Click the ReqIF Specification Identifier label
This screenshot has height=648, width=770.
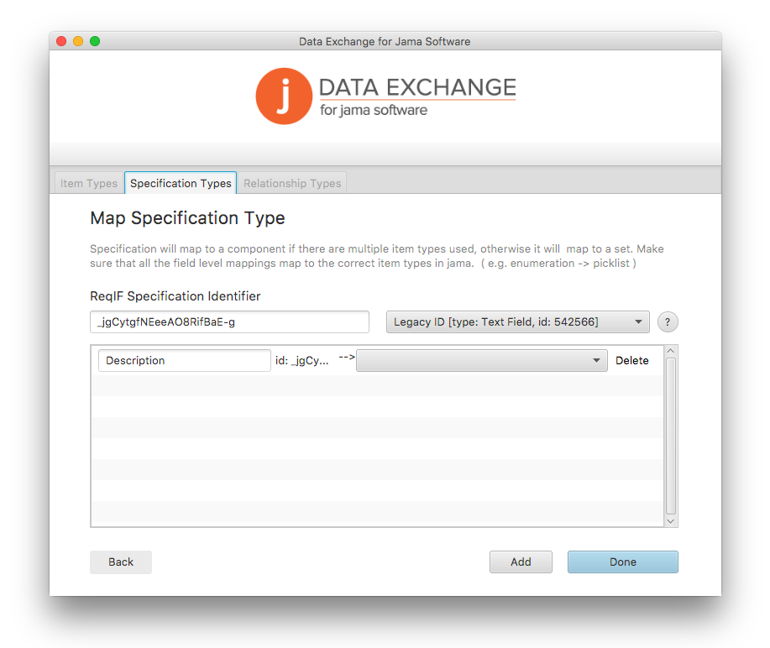coord(175,296)
